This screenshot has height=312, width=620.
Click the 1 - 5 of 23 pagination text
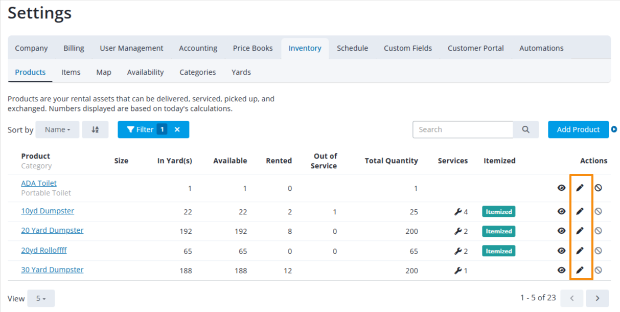pyautogui.click(x=538, y=298)
